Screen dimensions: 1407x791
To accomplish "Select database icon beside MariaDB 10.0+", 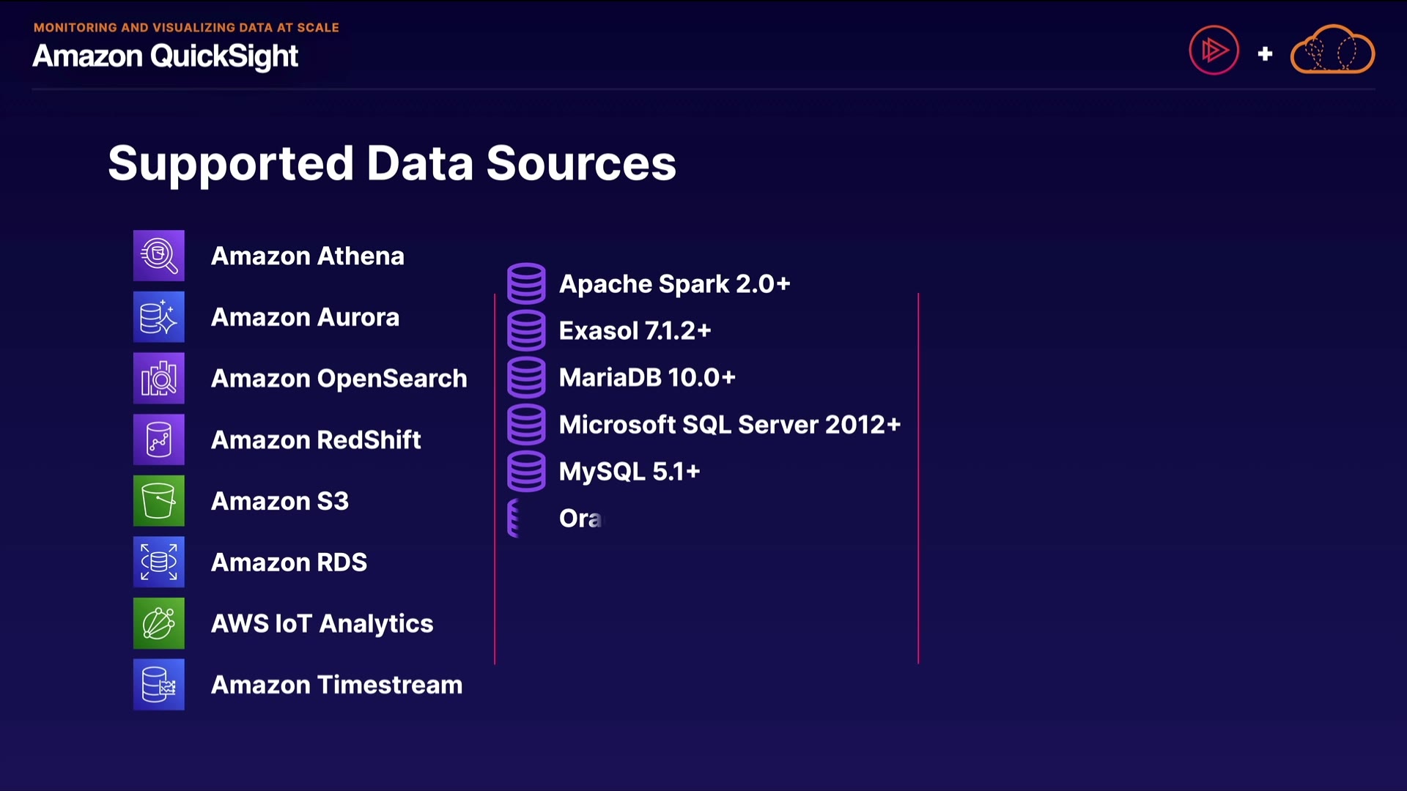I will point(526,377).
